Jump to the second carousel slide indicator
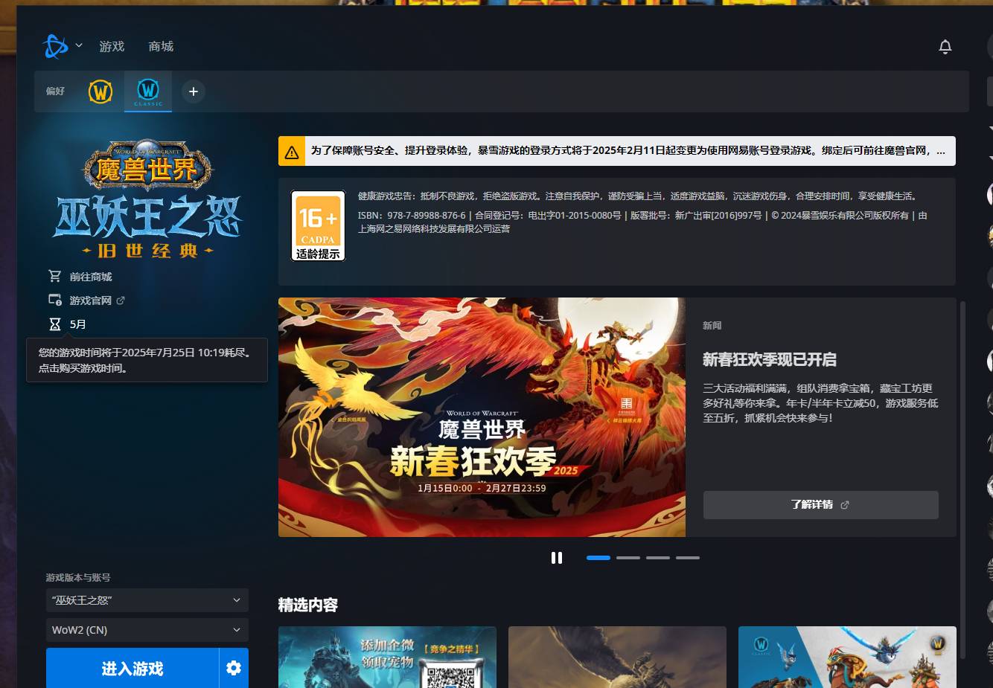Viewport: 993px width, 688px height. [628, 558]
